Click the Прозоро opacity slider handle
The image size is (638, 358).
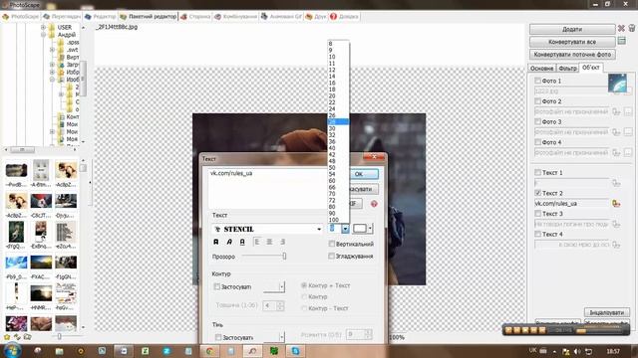(284, 257)
